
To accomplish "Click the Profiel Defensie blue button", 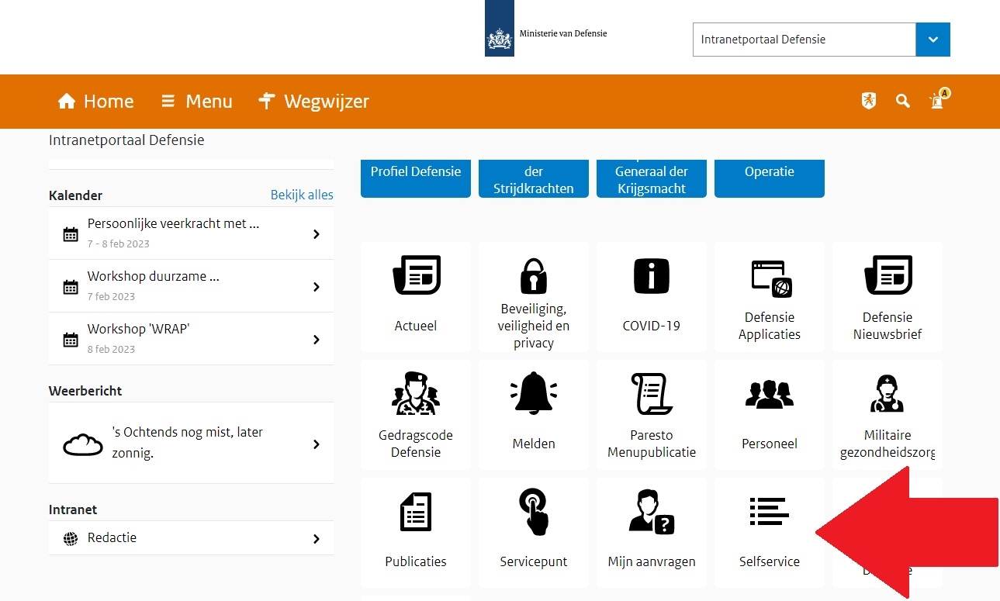I will [x=416, y=178].
